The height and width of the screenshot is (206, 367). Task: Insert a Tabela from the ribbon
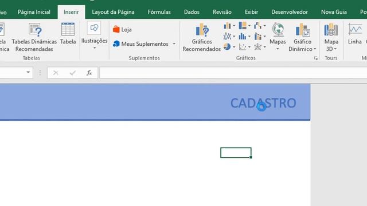pyautogui.click(x=68, y=34)
